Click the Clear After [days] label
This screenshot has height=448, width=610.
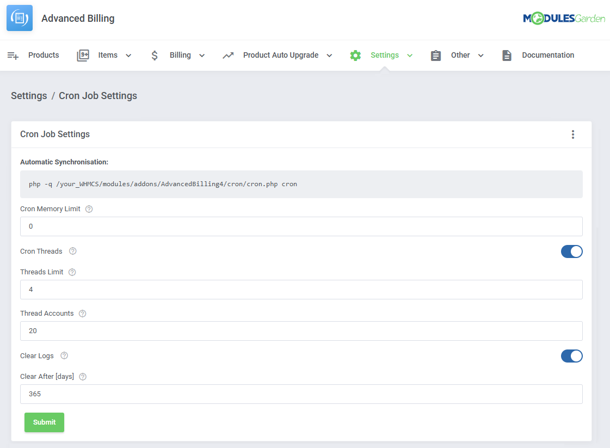(47, 376)
